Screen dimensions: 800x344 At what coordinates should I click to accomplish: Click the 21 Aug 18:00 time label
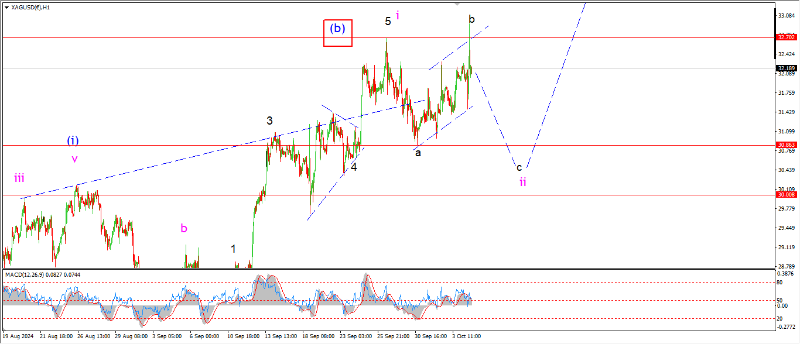(x=57, y=336)
